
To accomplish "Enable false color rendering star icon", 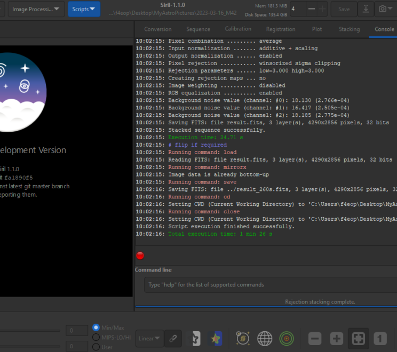I will pyautogui.click(x=215, y=338).
